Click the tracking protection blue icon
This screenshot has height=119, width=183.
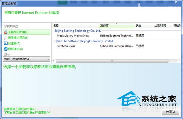point(5,49)
